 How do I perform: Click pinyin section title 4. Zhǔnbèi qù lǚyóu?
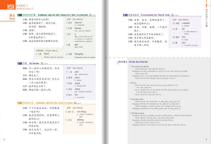click(x=137, y=113)
